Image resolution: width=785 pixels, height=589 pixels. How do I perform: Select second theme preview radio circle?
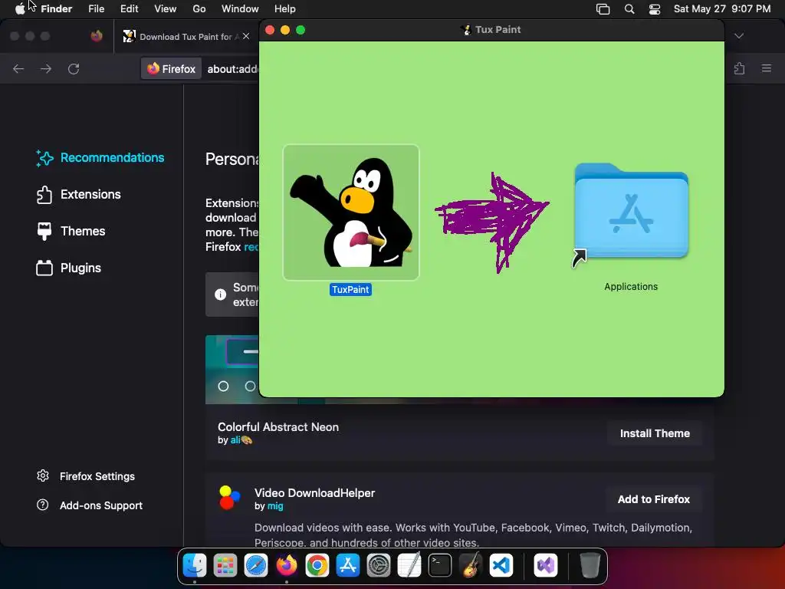pos(250,387)
